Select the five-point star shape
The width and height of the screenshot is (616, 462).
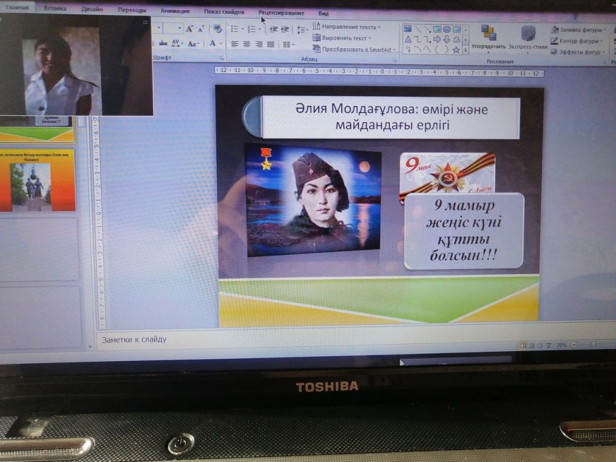click(x=456, y=49)
